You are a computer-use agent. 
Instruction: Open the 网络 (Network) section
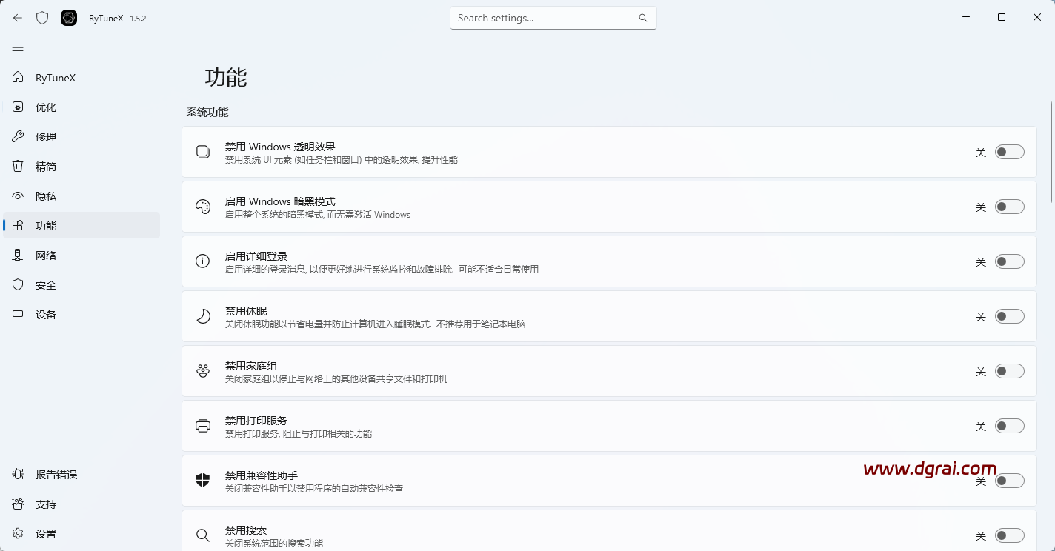pos(45,255)
